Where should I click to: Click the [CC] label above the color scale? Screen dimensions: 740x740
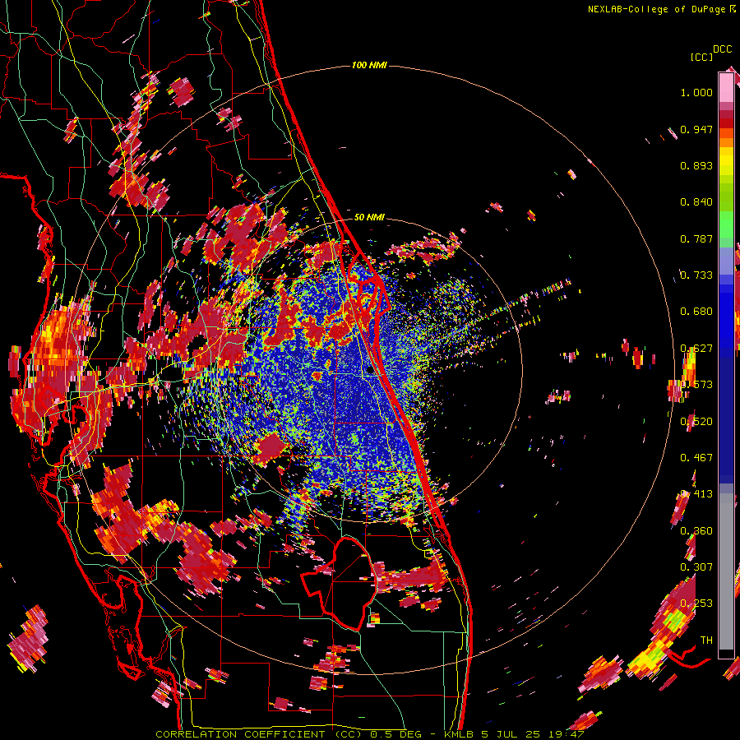(x=701, y=57)
